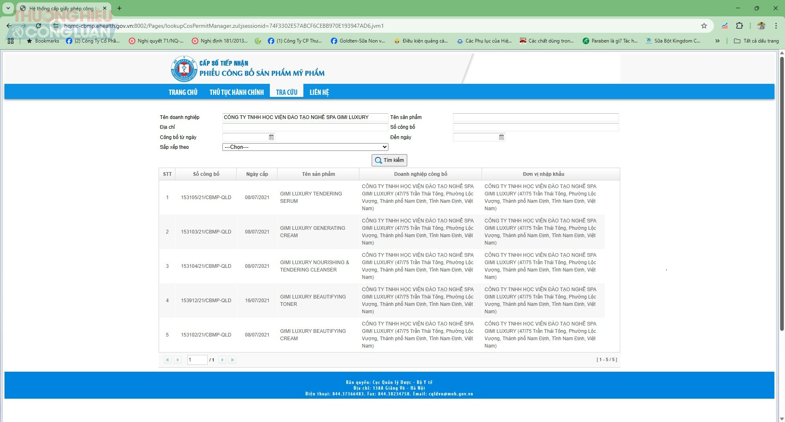The width and height of the screenshot is (785, 422).
Task: Go to last page of results
Action: pos(232,360)
